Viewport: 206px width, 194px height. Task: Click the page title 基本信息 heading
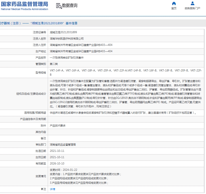click(x=71, y=23)
